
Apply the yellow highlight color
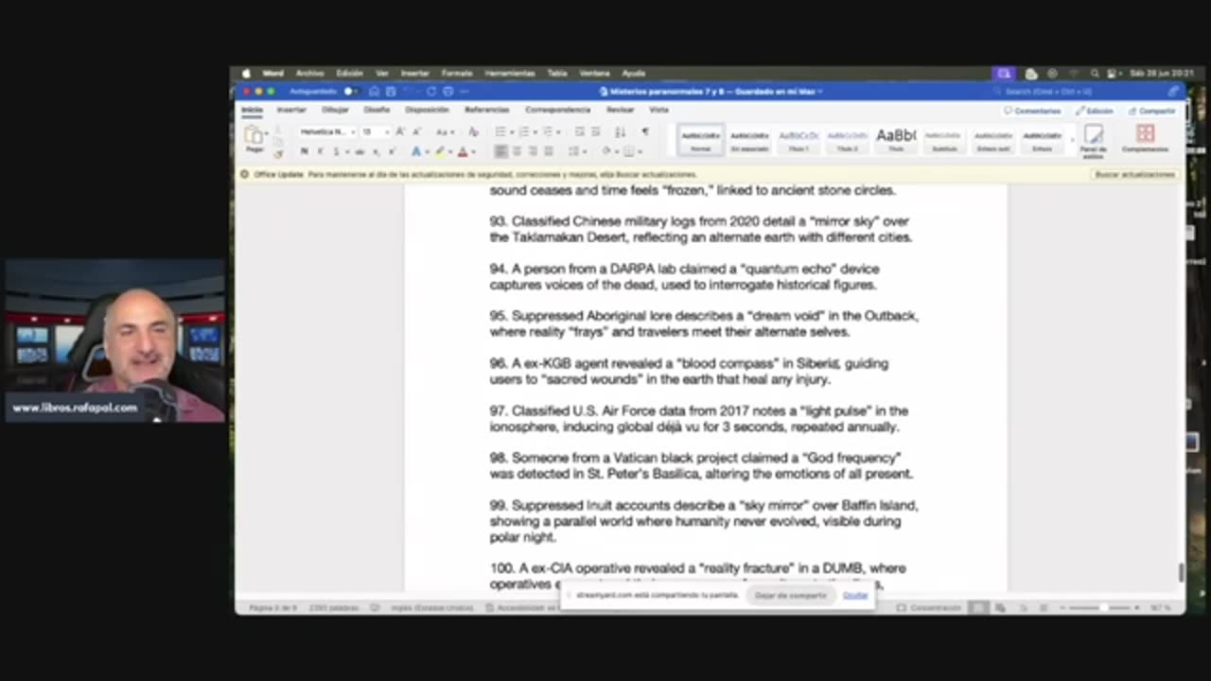click(439, 151)
